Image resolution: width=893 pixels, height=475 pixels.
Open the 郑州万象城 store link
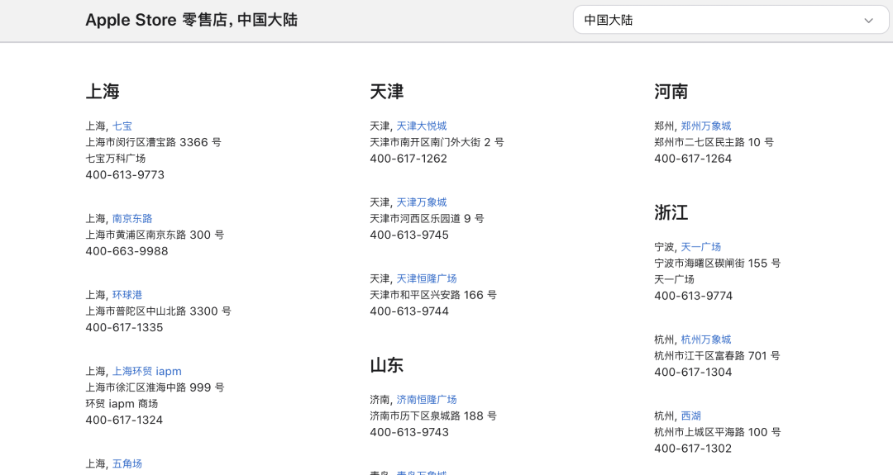(x=706, y=126)
